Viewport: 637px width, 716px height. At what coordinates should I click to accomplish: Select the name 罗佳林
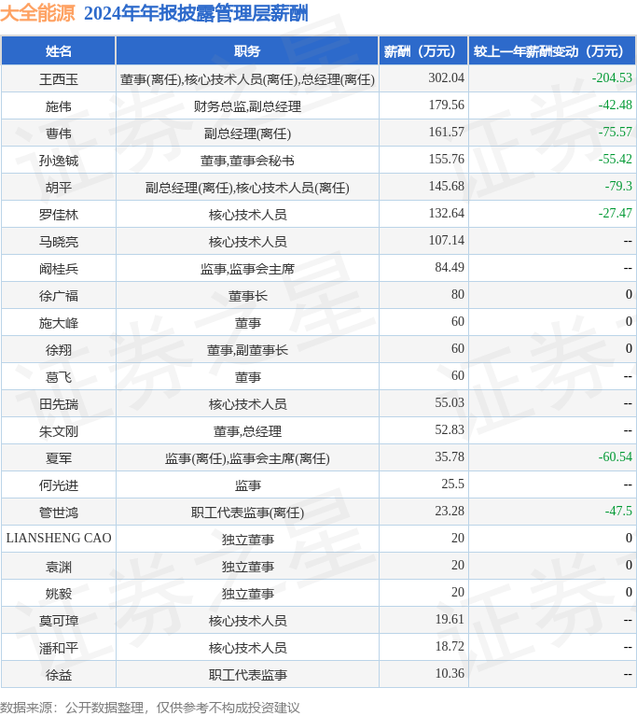(59, 215)
